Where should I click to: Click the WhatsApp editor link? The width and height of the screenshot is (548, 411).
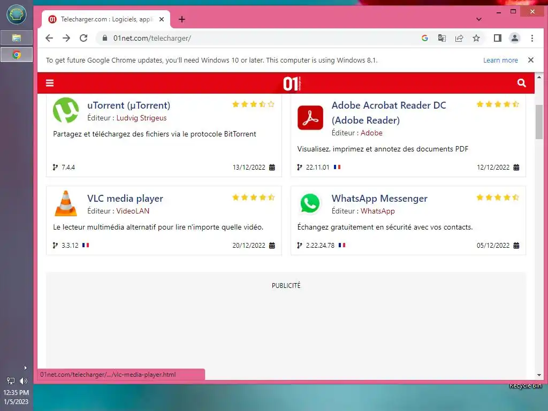point(377,211)
